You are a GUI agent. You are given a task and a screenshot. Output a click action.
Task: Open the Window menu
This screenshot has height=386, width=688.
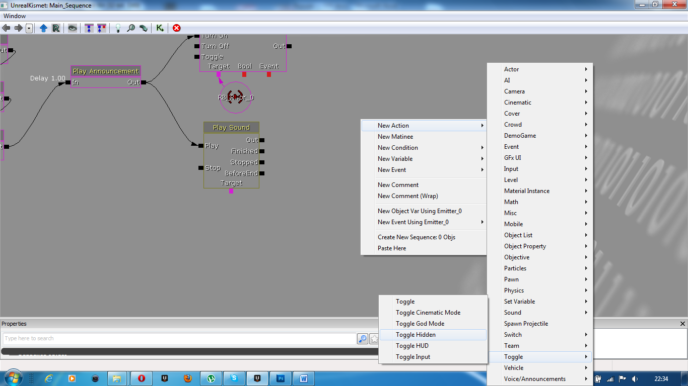coord(14,16)
